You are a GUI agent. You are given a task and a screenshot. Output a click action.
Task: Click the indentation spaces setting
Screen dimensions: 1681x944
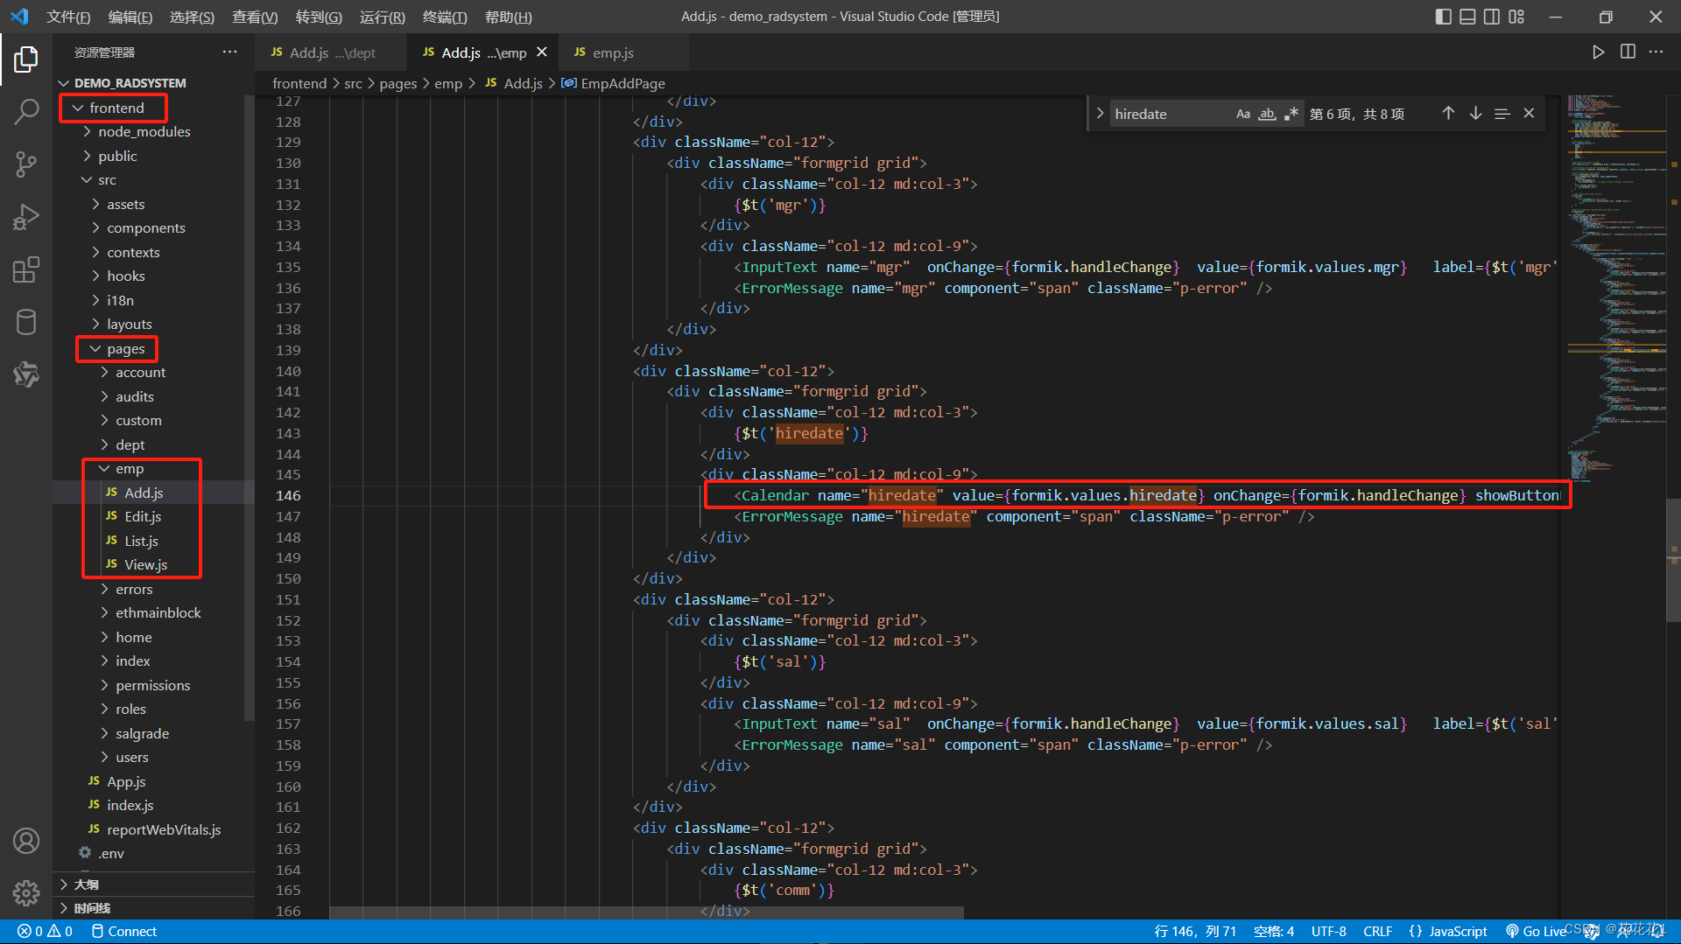tap(1274, 932)
